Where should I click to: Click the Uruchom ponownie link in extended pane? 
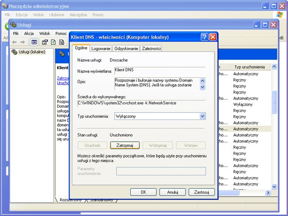click(x=63, y=83)
